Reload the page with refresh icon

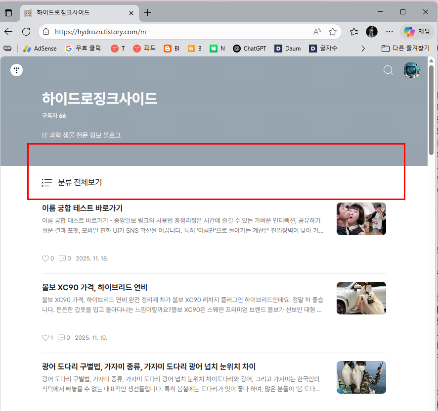pos(26,32)
